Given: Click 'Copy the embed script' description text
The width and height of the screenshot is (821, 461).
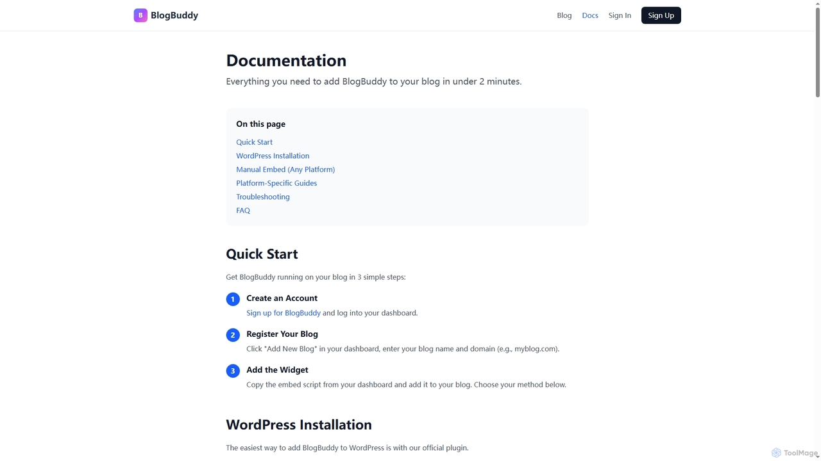Looking at the screenshot, I should pos(406,385).
